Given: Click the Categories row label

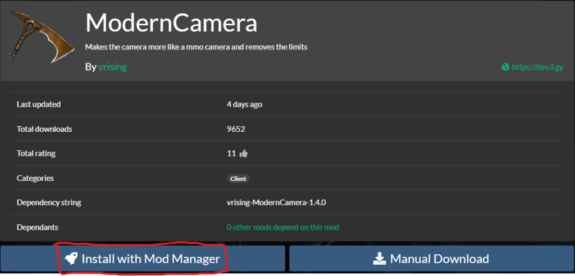Looking at the screenshot, I should click(x=35, y=178).
